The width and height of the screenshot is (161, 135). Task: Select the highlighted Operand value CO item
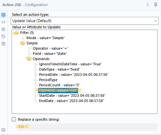pyautogui.click(x=58, y=90)
